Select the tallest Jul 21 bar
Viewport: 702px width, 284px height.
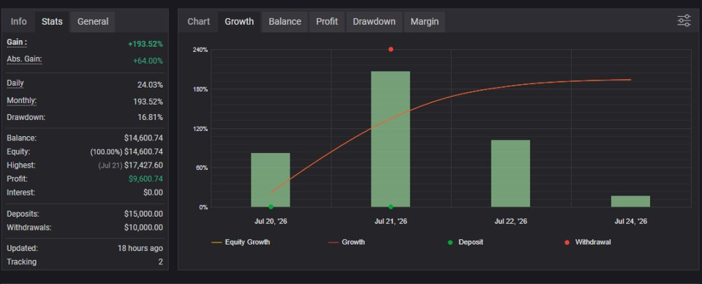(390, 139)
